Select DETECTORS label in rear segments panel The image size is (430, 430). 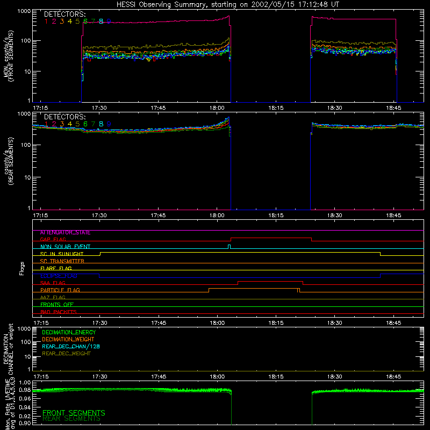(64, 117)
